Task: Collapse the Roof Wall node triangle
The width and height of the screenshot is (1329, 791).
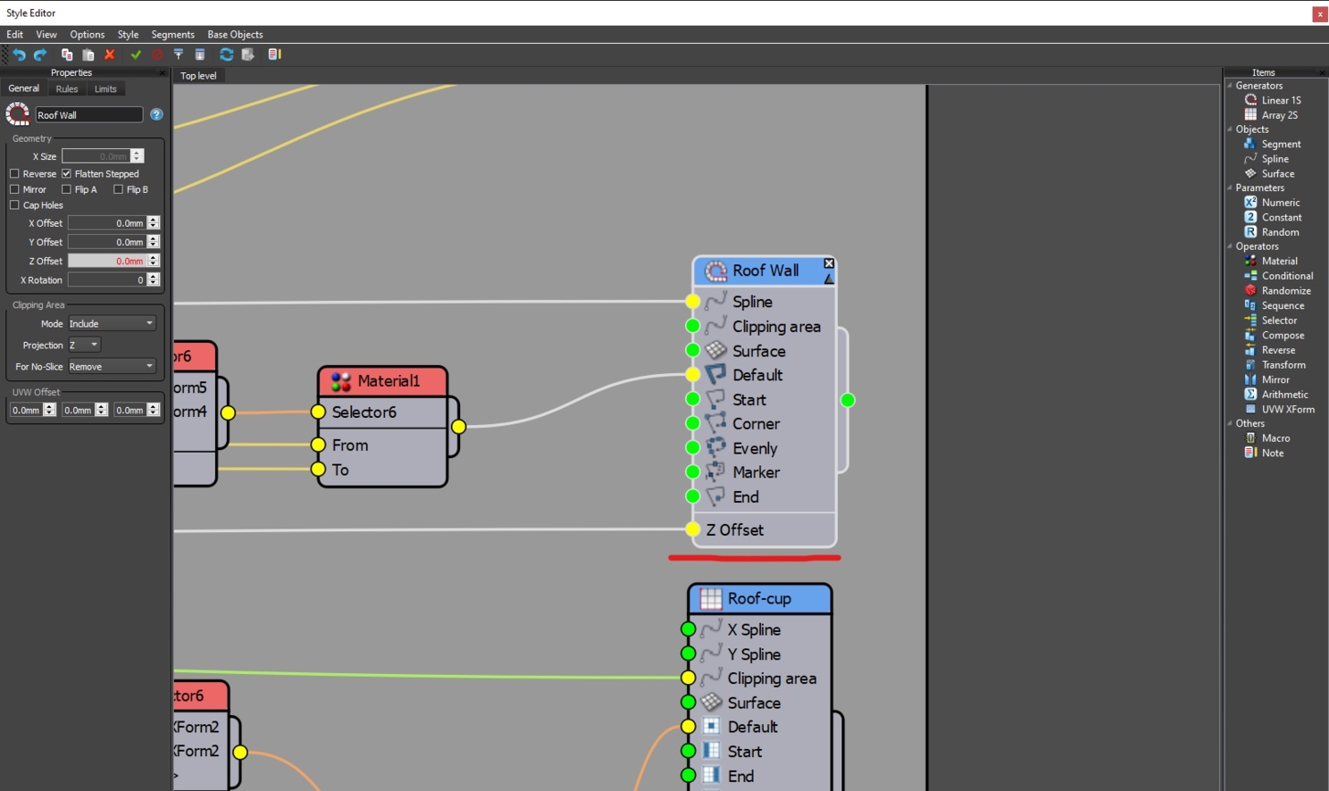Action: pyautogui.click(x=829, y=279)
